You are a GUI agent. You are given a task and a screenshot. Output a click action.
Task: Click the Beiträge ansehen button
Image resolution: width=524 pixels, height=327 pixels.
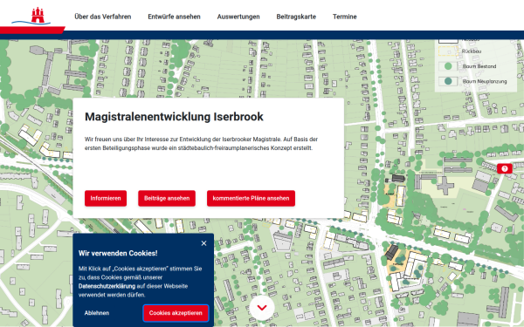(x=167, y=198)
